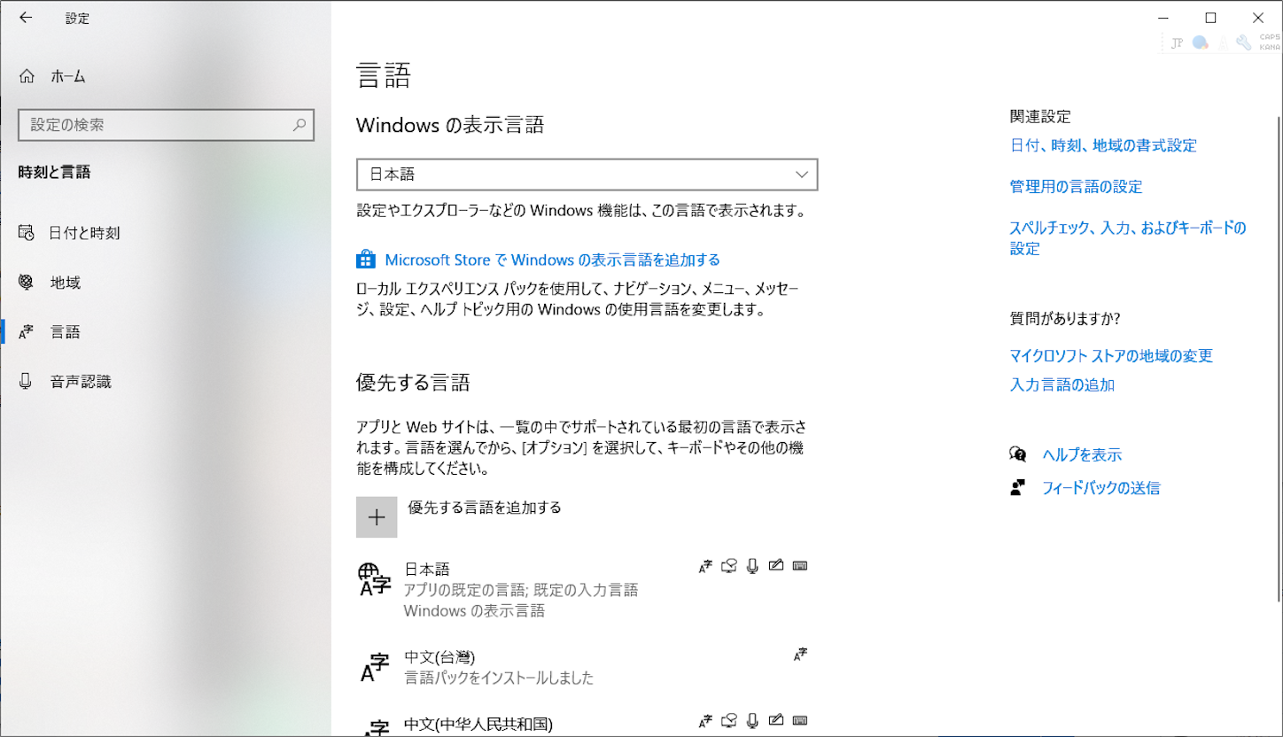Image resolution: width=1283 pixels, height=737 pixels.
Task: Open the IME wrench tool icon at top right
Action: coord(1242,42)
